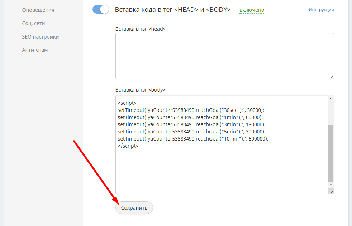Open Оповещения in the sidebar
Screen dimensions: 352x226
tap(38, 10)
